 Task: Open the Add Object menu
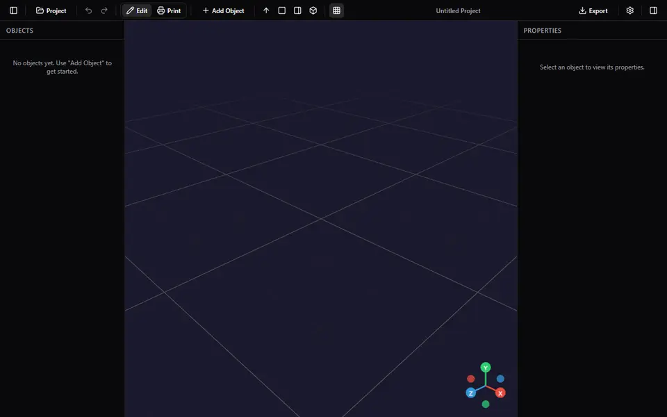[x=223, y=10]
